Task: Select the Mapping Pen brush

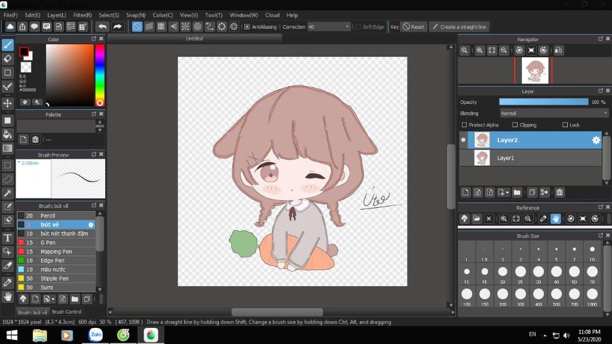Action: [56, 251]
